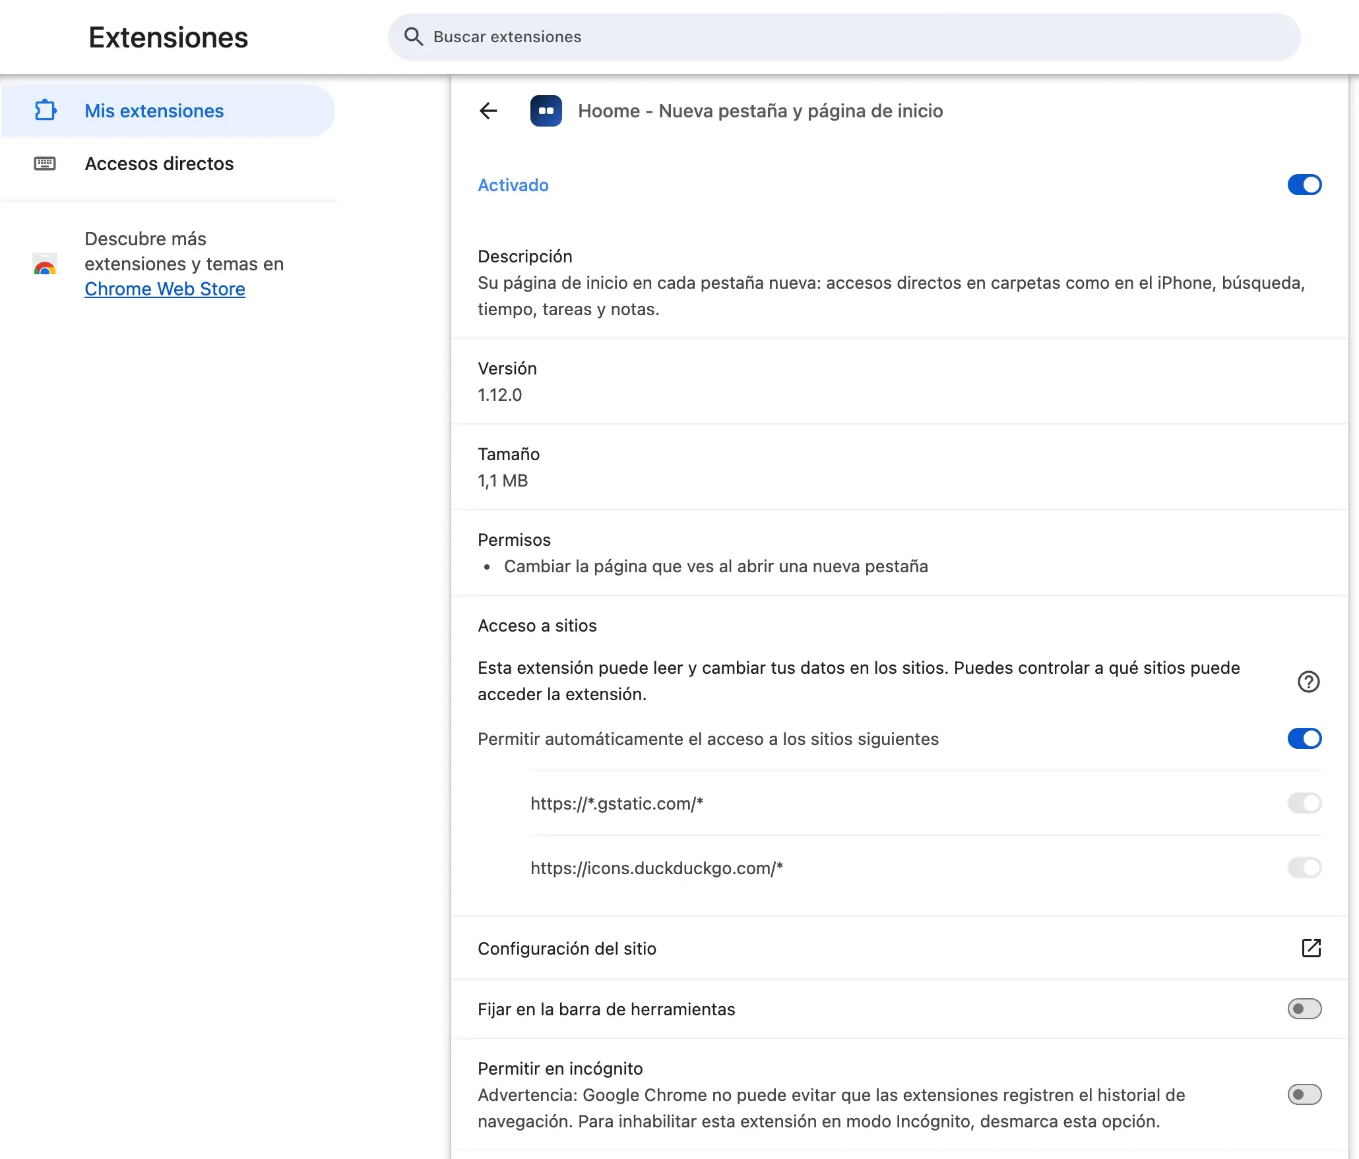Toggle the gstatic.com site access switch
This screenshot has height=1159, width=1359.
[x=1305, y=803]
